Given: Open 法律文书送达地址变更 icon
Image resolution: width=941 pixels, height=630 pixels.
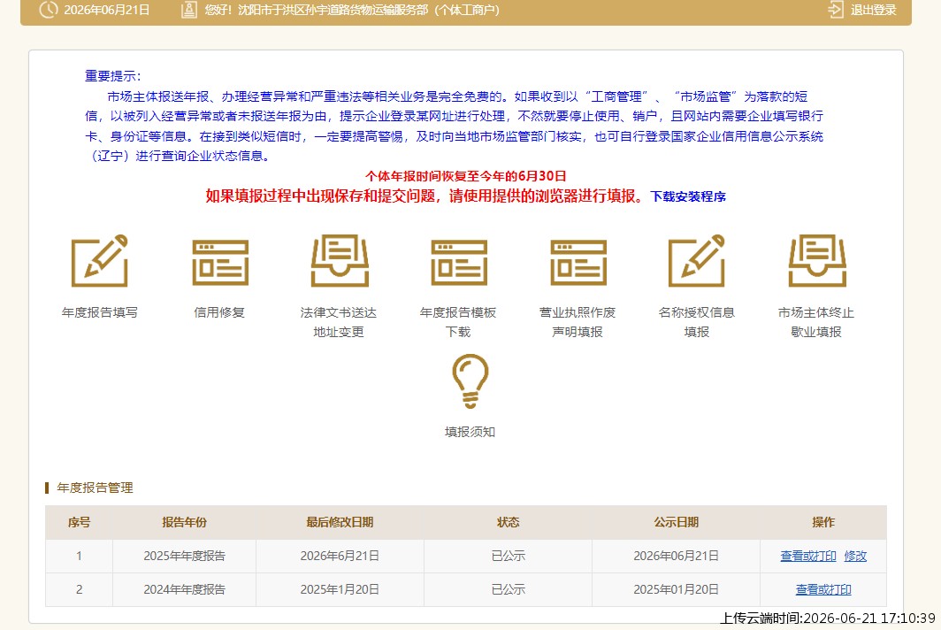Looking at the screenshot, I should point(340,261).
